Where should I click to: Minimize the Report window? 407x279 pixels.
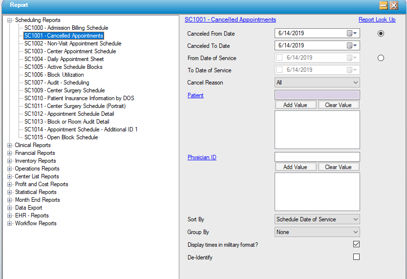click(384, 5)
